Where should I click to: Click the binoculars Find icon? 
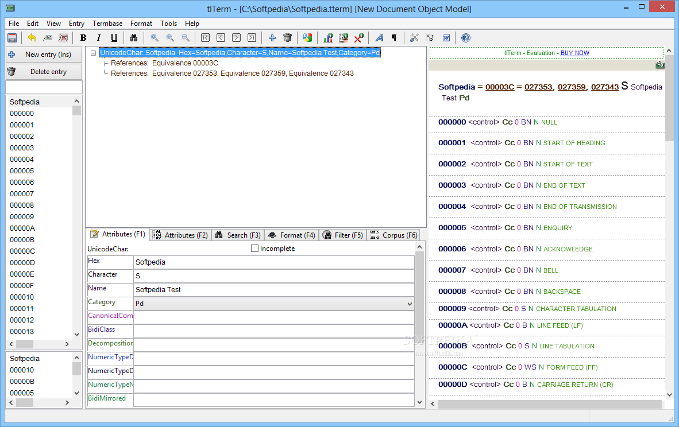134,38
